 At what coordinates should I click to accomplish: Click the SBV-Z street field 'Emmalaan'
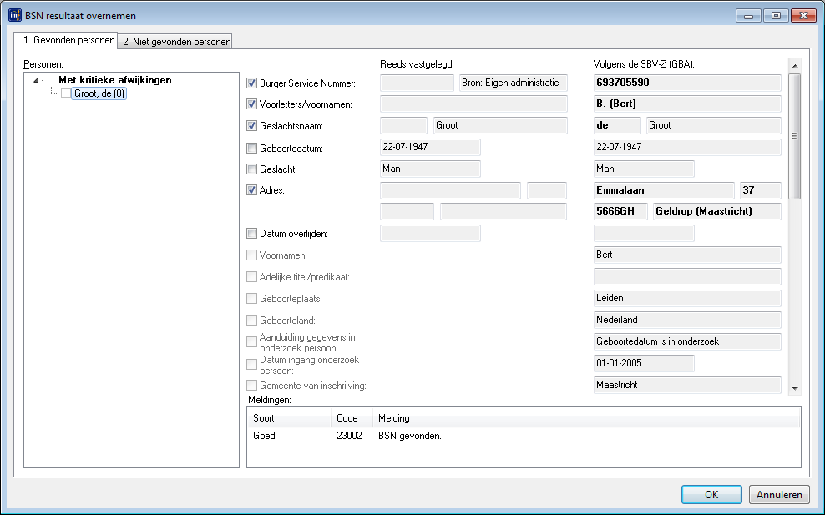[664, 190]
